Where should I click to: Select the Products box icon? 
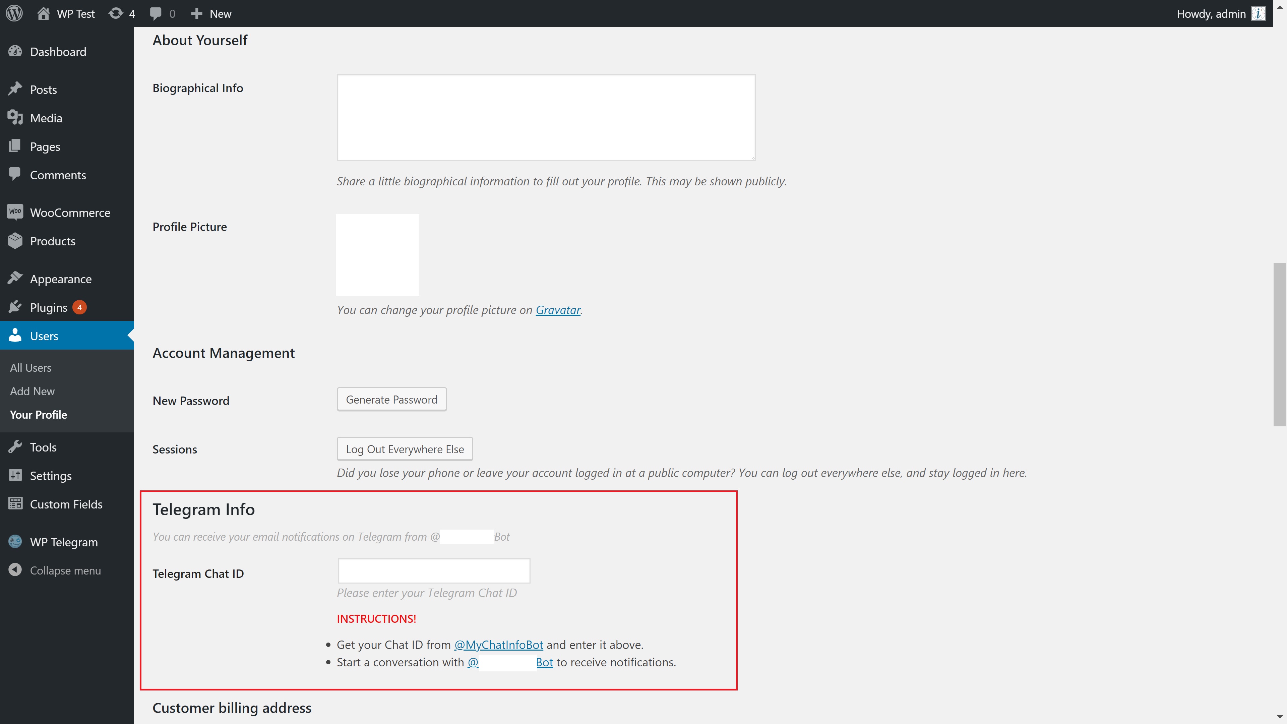15,241
